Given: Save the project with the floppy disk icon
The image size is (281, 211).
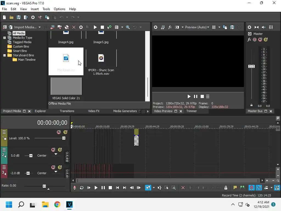Looking at the screenshot, I should (x=18, y=17).
